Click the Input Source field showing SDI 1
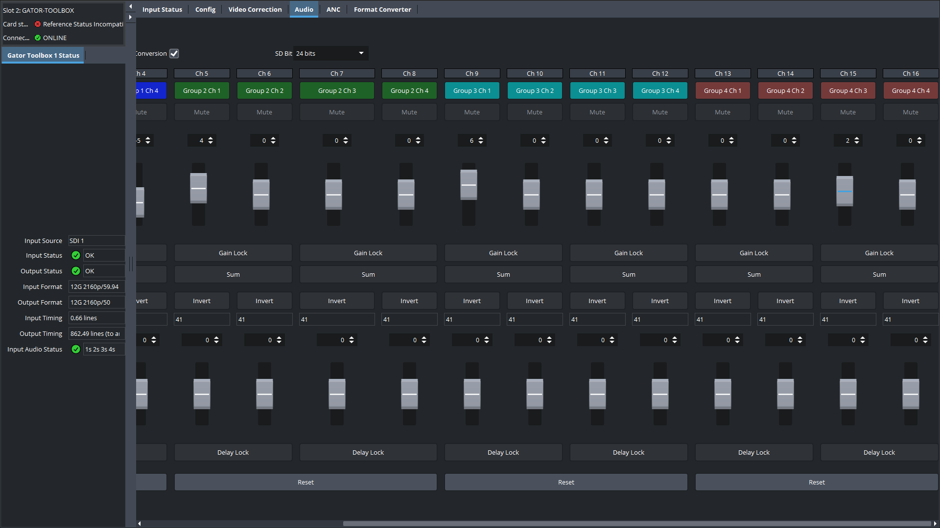940x528 pixels. (x=96, y=241)
